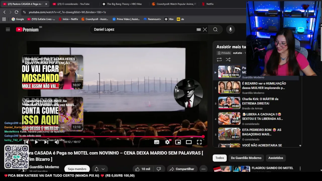Mute the video volume
This screenshot has height=181, width=322.
pyautogui.click(x=57, y=142)
